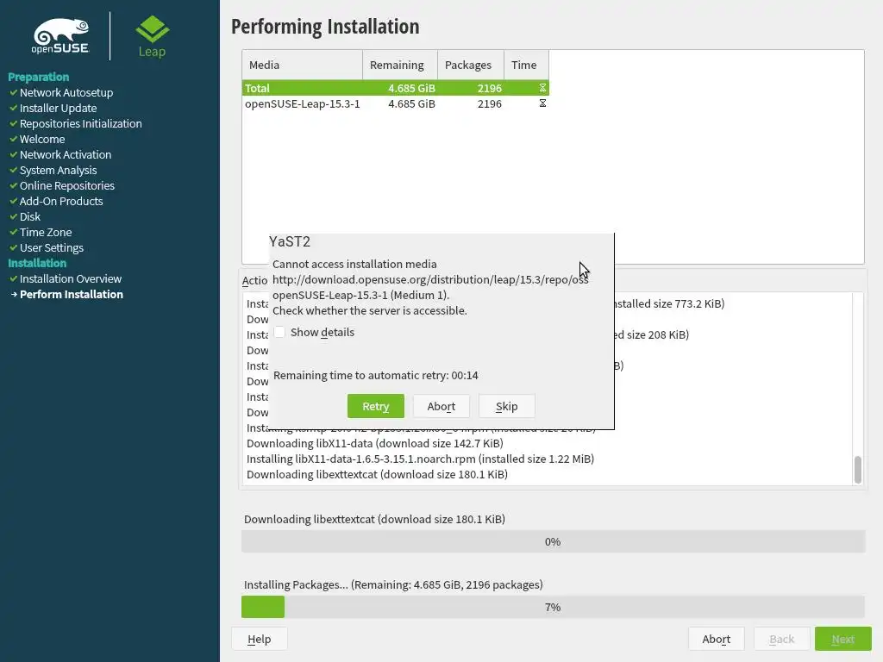Click checkmark beside Online Repositories
This screenshot has width=883, height=662.
[x=14, y=185]
